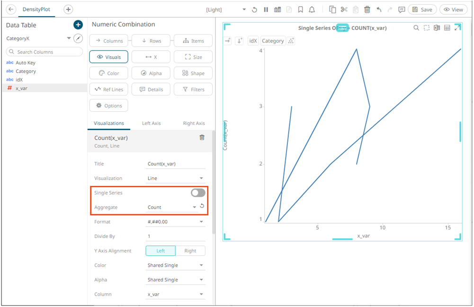
Task: Select the Left option for Y Axis Alignment
Action: [160, 251]
